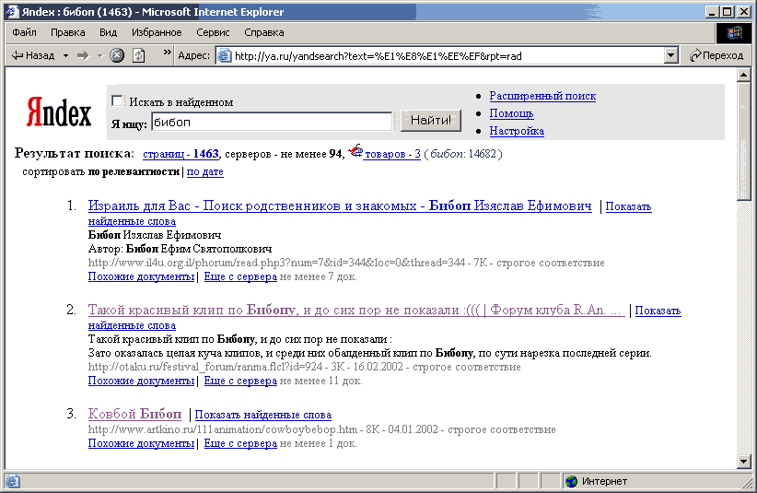
Task: Click the Internet zone globe icon in the status bar
Action: [x=572, y=481]
